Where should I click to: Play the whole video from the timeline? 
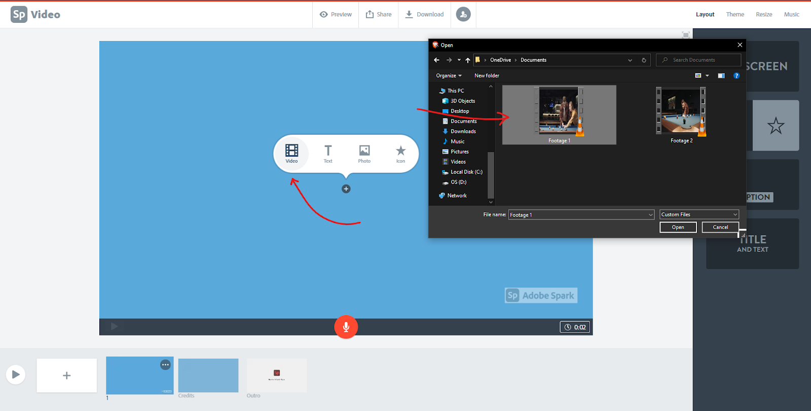point(16,375)
